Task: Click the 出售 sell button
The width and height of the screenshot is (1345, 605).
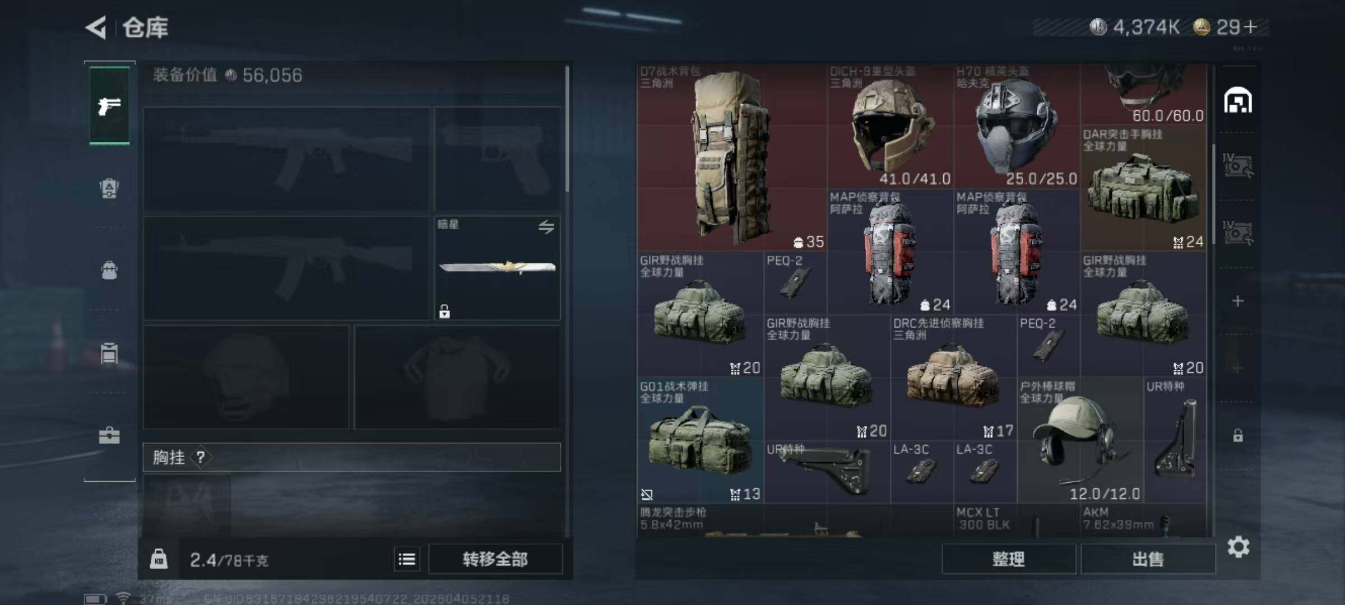Action: coord(1148,559)
